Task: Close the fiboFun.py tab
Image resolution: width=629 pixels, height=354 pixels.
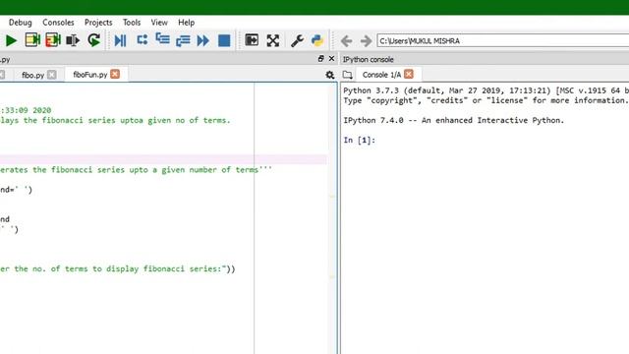Action: [115, 75]
